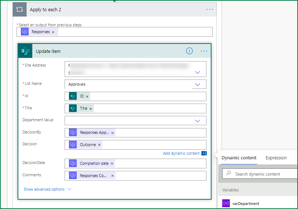Click in the Search dynamic content box
This screenshot has height=209, width=298.
pos(260,174)
